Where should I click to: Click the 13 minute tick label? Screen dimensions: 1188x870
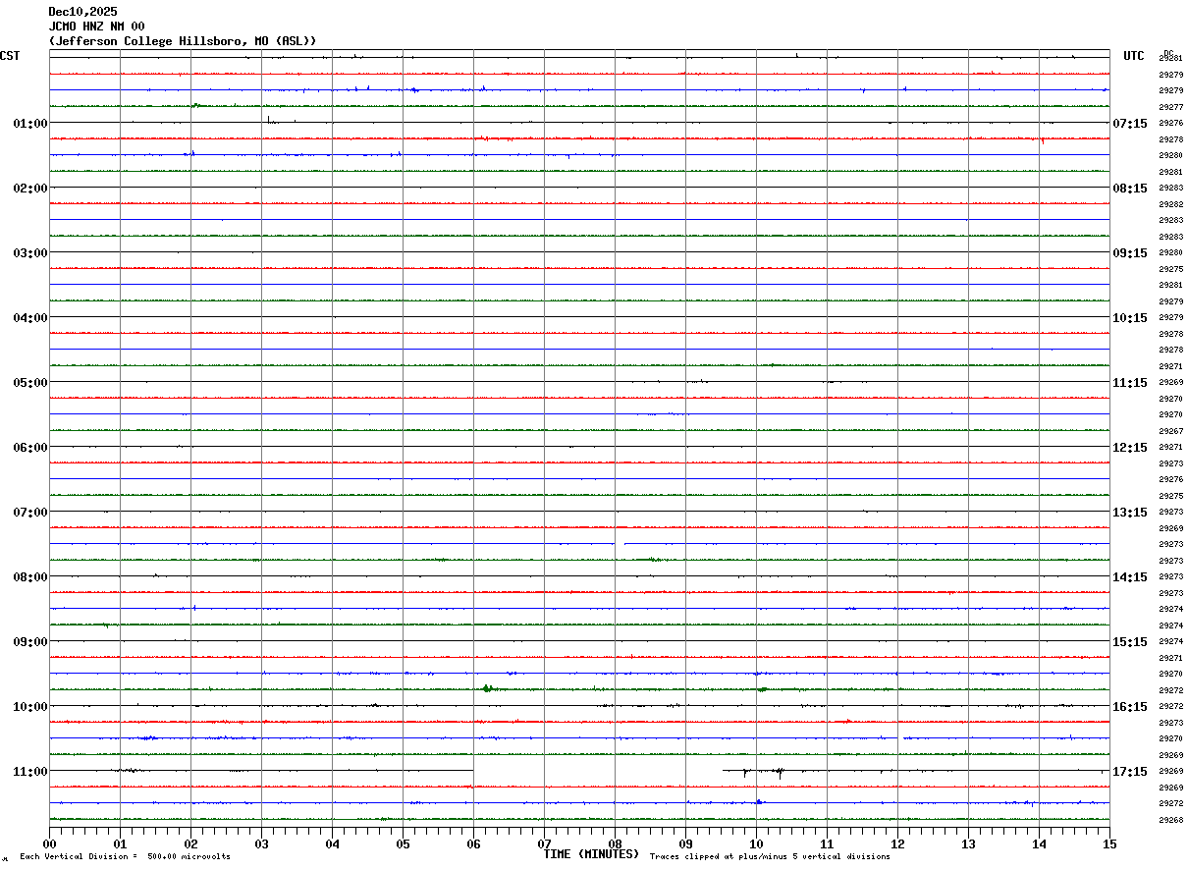coord(968,843)
